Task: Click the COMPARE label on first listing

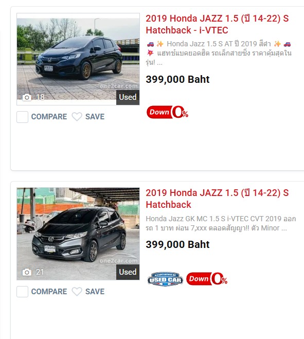Action: pos(49,117)
